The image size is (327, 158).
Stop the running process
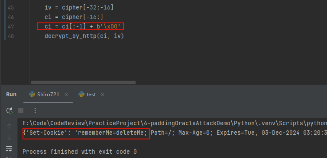coord(21,111)
